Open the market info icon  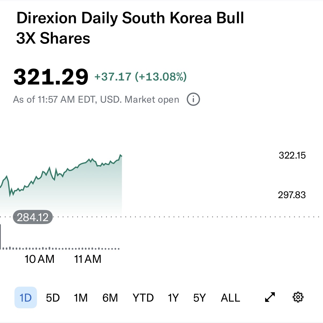pyautogui.click(x=193, y=99)
